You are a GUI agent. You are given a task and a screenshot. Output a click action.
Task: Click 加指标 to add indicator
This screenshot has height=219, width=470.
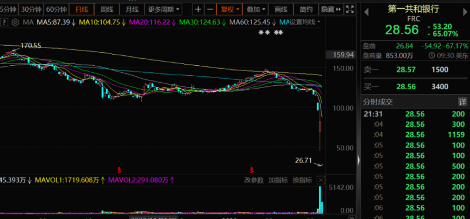tap(278, 180)
